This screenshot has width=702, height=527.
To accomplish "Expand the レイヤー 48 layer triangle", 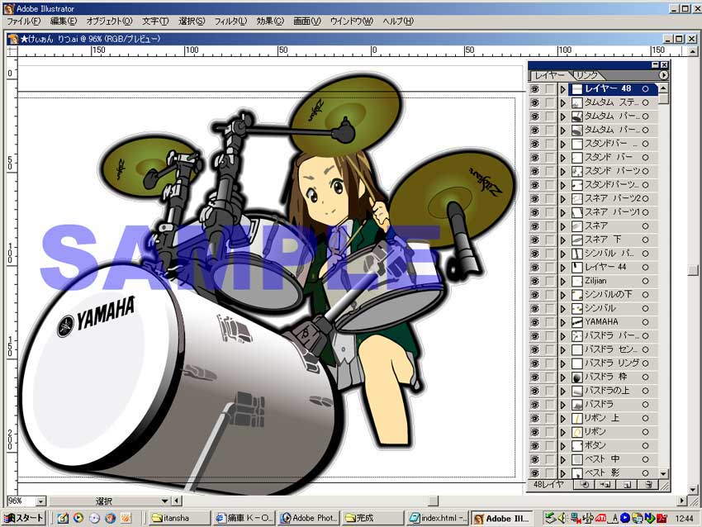I will [x=563, y=89].
